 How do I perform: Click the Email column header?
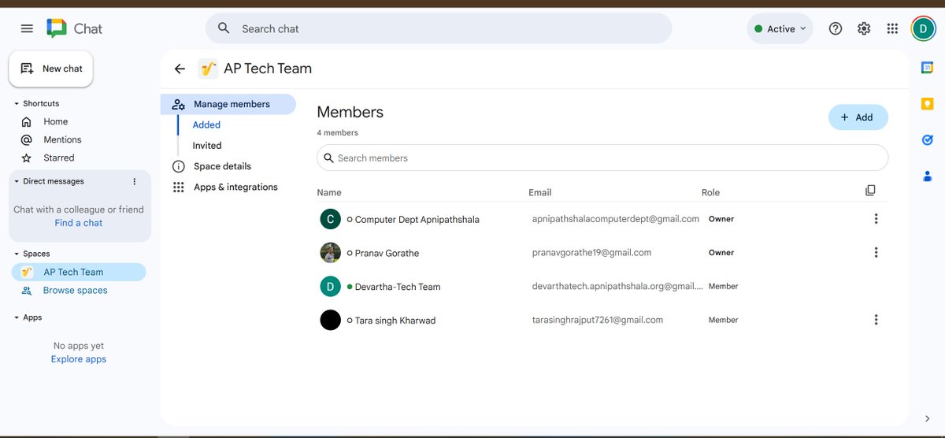click(540, 192)
